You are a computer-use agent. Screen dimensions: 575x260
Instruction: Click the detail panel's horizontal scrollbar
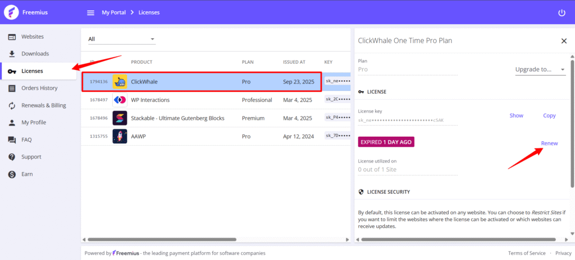click(458, 239)
